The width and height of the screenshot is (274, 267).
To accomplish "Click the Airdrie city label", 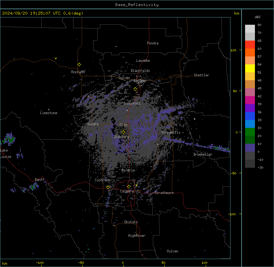I will [128, 170].
